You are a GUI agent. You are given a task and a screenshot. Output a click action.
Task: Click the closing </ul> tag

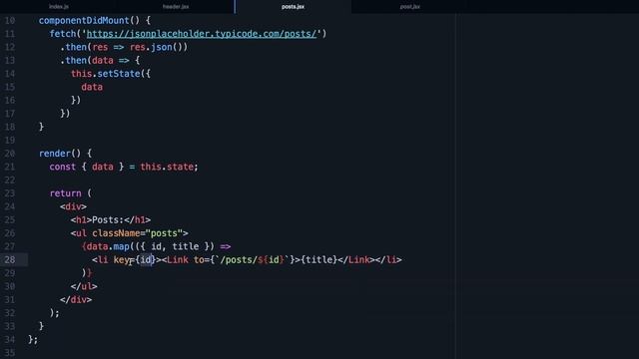[84, 286]
